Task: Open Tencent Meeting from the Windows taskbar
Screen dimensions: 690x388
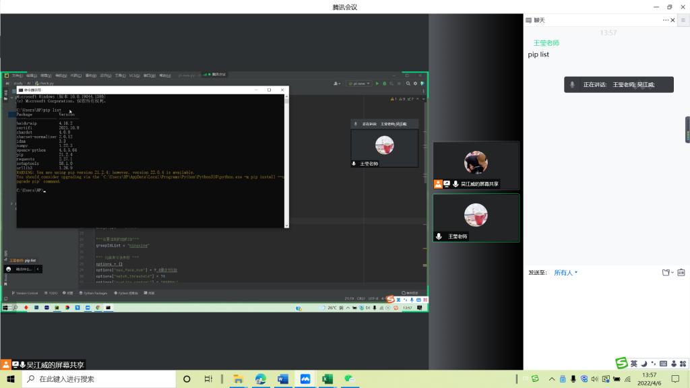Action: tap(305, 379)
